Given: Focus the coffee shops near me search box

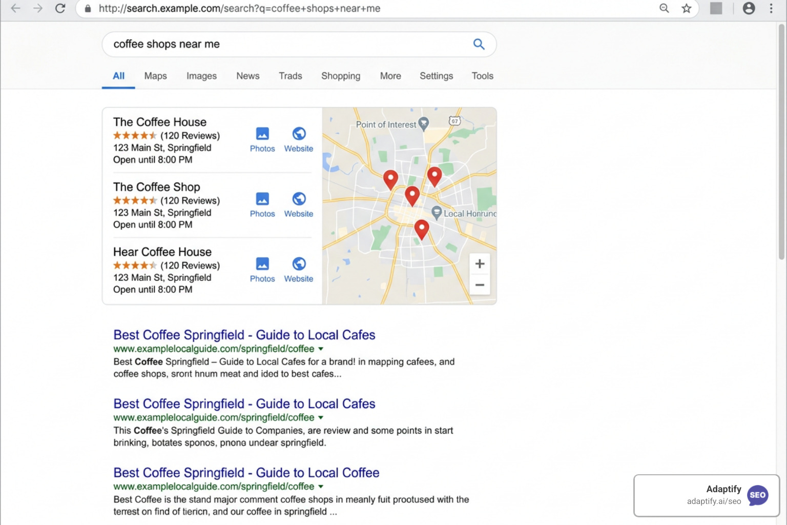Looking at the screenshot, I should coord(299,44).
